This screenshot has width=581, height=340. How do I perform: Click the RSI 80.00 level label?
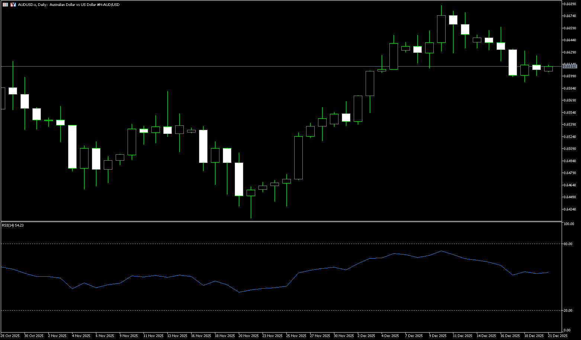(568, 244)
